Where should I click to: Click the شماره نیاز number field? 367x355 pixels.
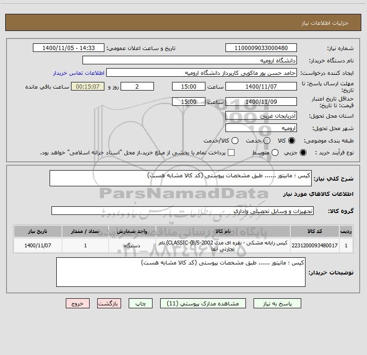(261, 48)
